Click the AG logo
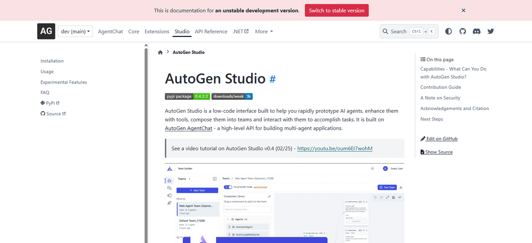Image resolution: width=532 pixels, height=243 pixels. 46,31
